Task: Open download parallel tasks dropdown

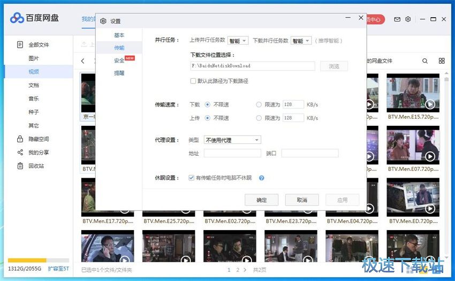Action: click(x=301, y=41)
